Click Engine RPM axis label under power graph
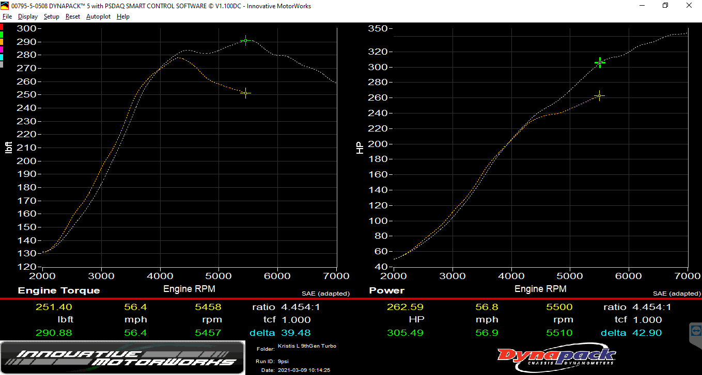 tap(540, 289)
